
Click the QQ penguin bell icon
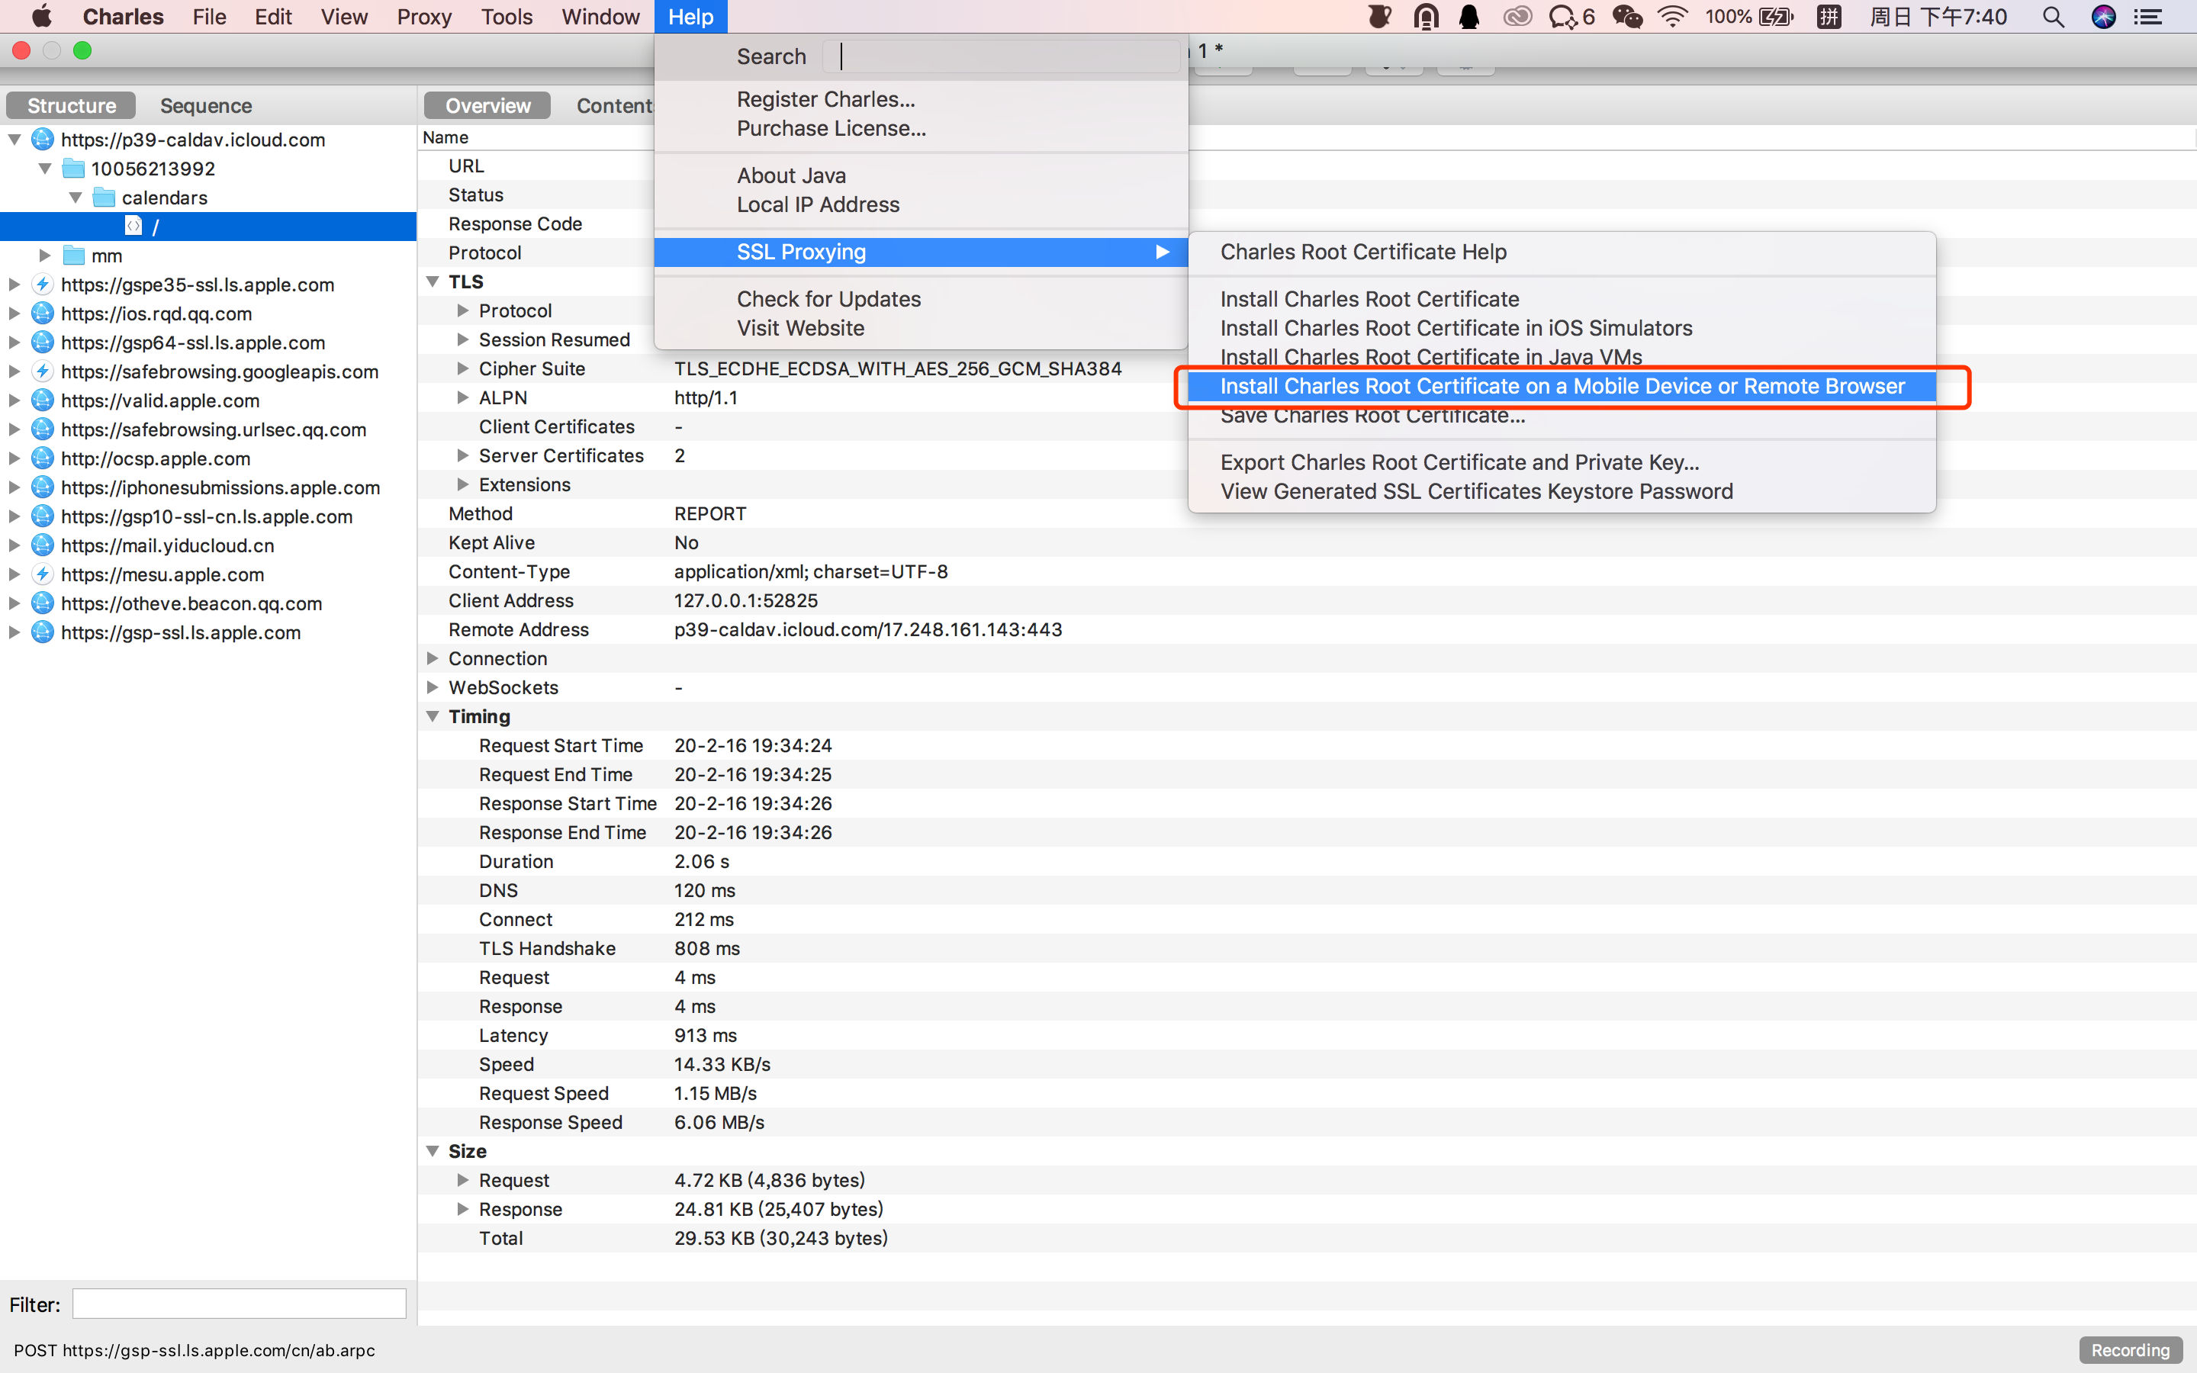point(1469,18)
